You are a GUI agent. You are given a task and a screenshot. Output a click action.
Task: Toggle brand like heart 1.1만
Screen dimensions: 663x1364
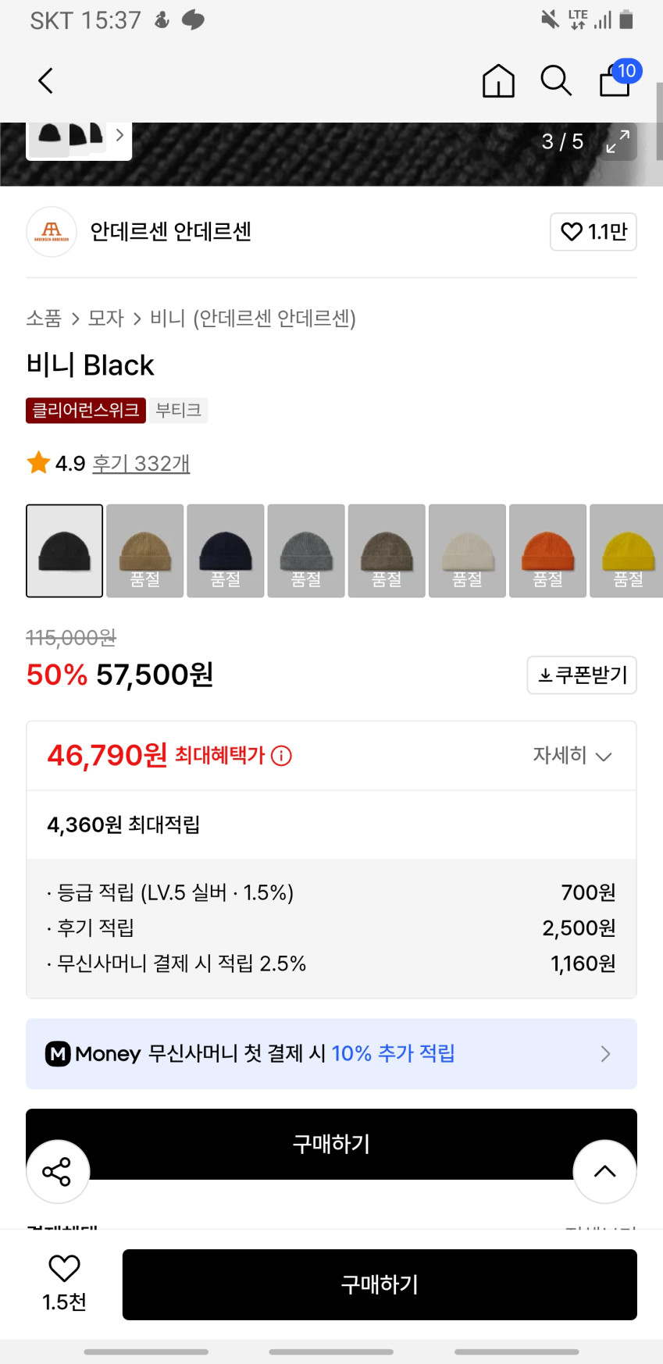click(x=593, y=232)
